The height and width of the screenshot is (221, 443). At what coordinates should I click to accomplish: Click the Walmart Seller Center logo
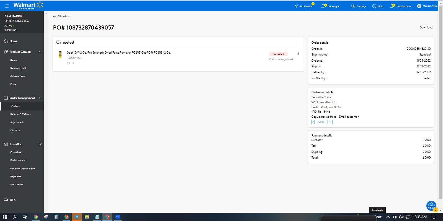coord(28,6)
